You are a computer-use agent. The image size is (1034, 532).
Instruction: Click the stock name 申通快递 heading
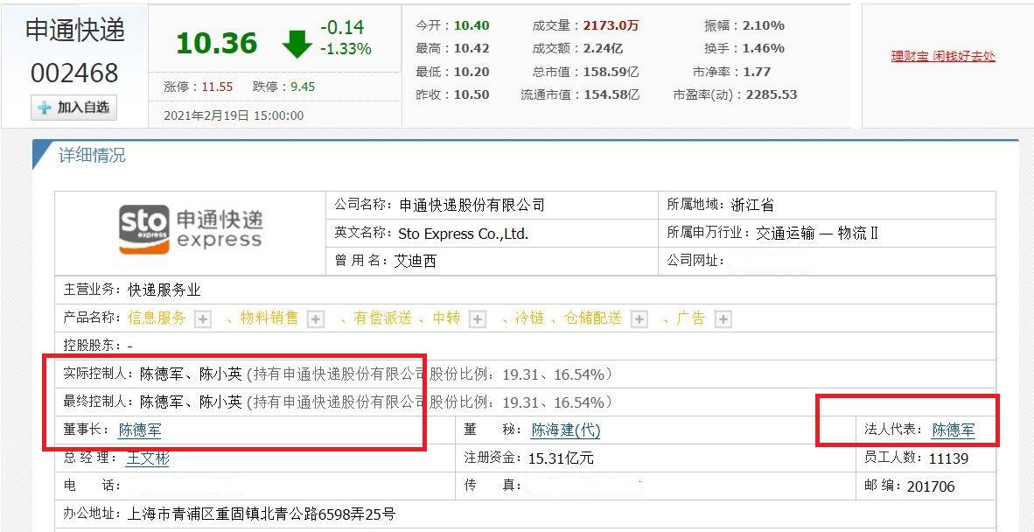coord(75,31)
